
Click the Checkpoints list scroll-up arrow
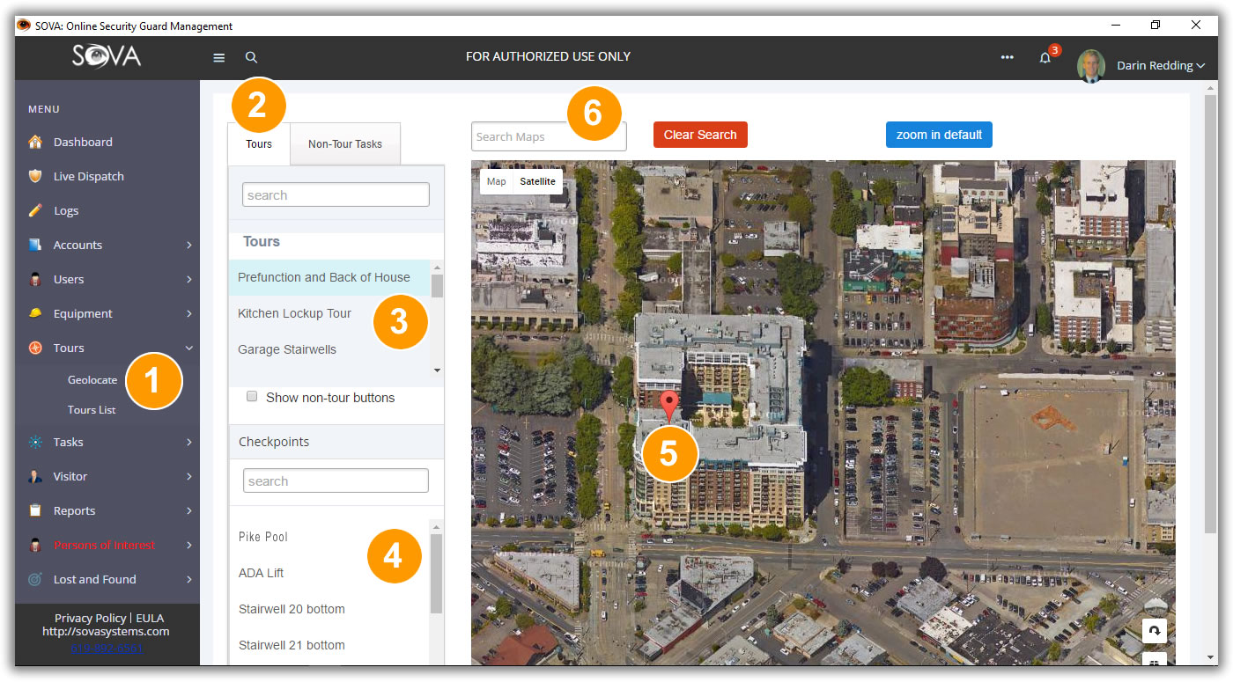[436, 526]
